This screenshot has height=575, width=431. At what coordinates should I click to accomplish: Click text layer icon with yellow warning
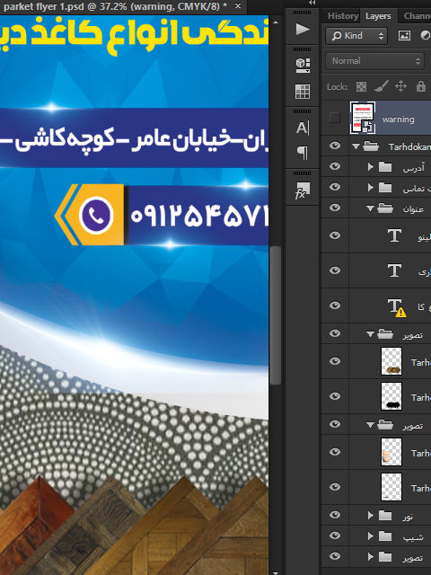pos(396,306)
